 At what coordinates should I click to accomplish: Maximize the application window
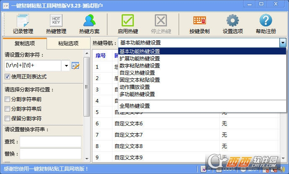point(261,4)
